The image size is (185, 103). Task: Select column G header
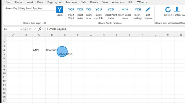click(x=91, y=35)
